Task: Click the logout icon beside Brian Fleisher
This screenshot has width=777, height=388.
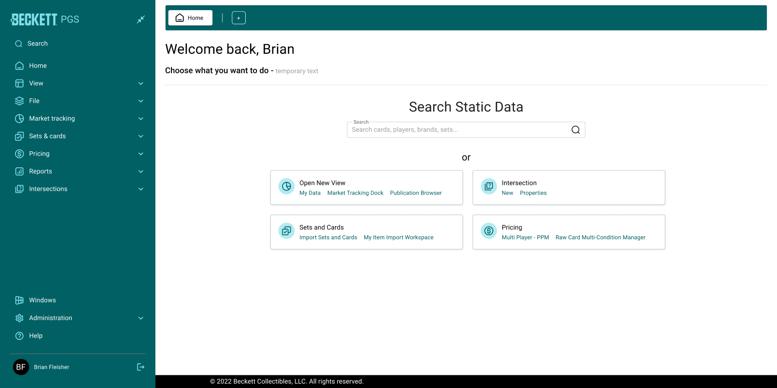Action: click(141, 367)
